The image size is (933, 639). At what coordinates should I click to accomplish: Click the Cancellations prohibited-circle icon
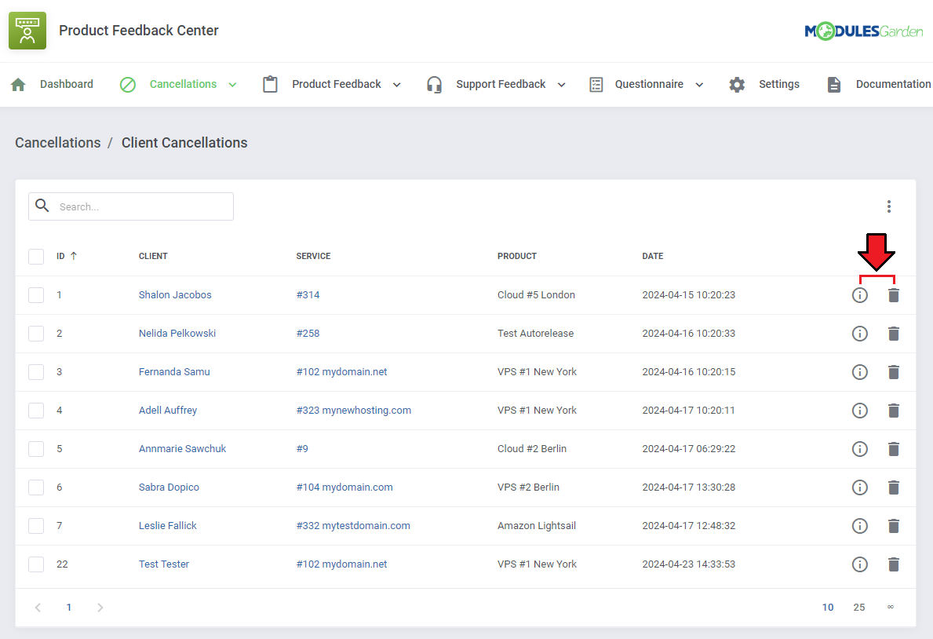(127, 85)
